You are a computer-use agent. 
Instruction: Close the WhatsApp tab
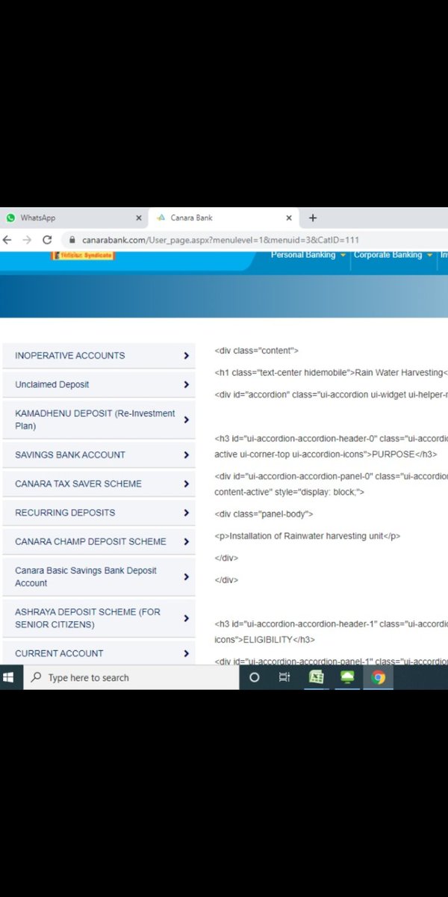pyautogui.click(x=138, y=218)
